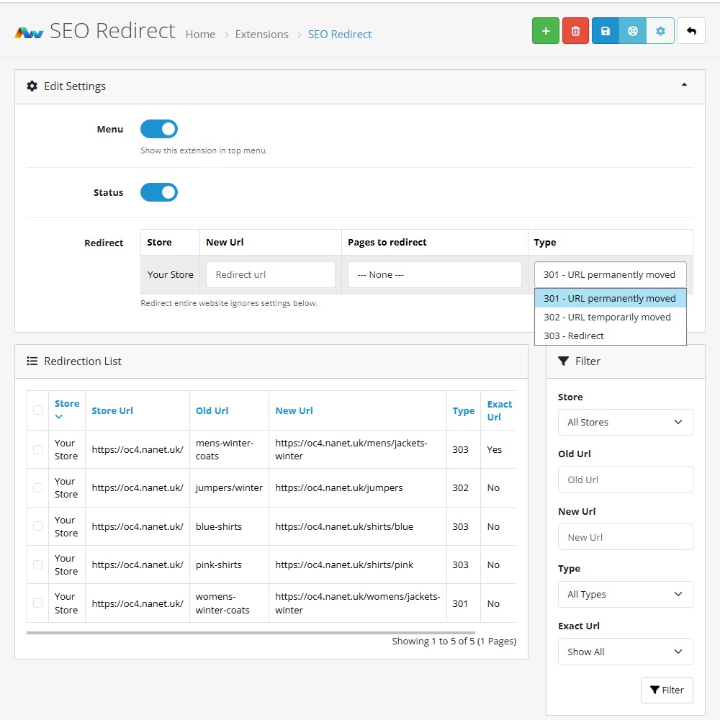Click the Filter button
The height and width of the screenshot is (720, 720).
point(667,690)
